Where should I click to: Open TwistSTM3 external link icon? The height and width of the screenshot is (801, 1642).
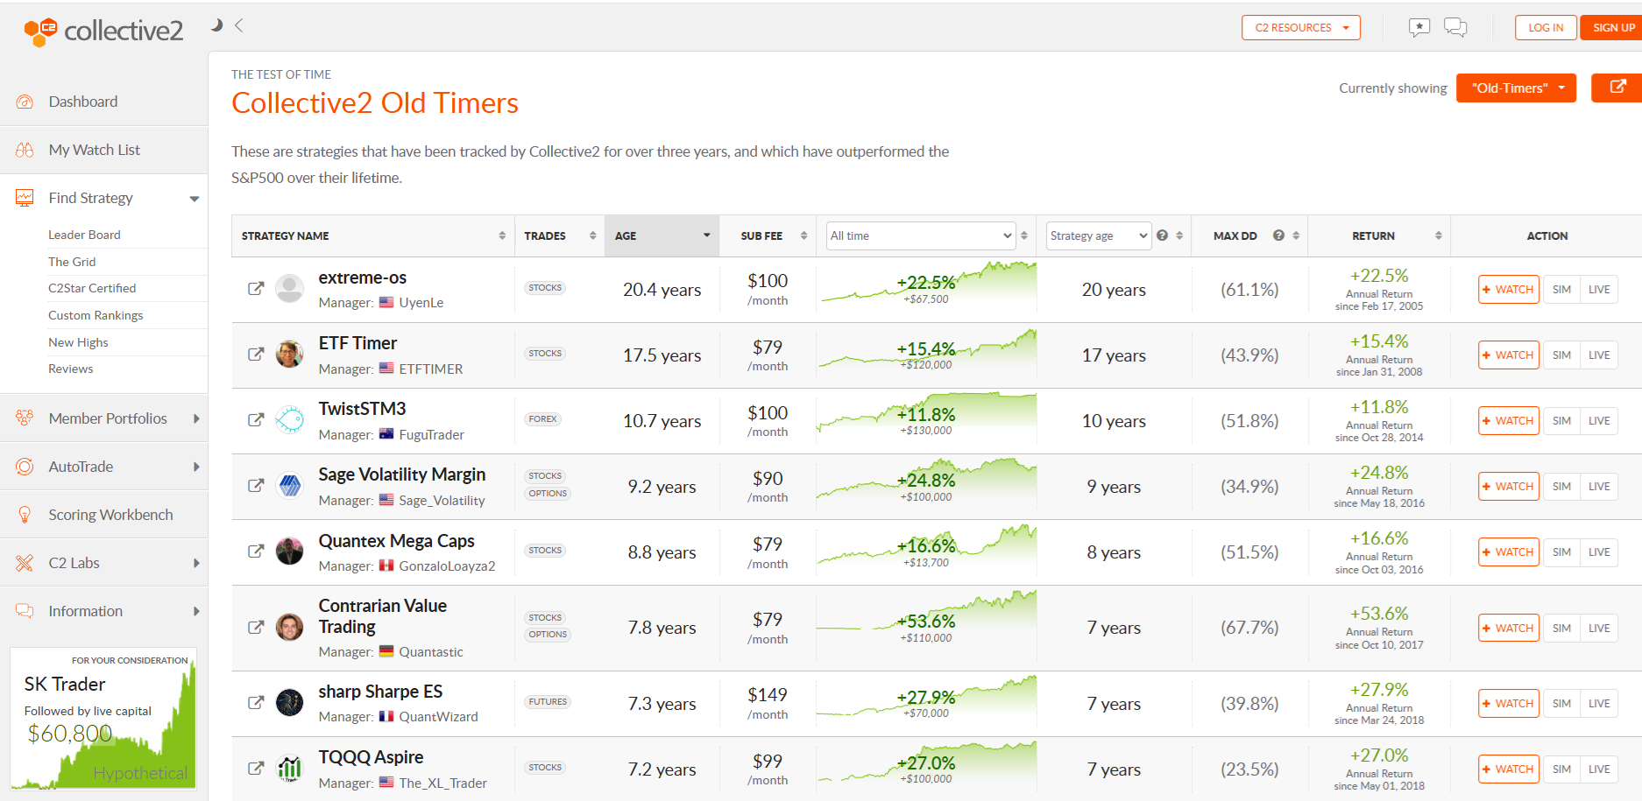(x=256, y=420)
